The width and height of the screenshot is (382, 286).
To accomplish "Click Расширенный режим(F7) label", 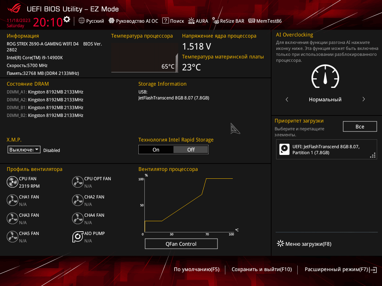I will (x=336, y=270).
